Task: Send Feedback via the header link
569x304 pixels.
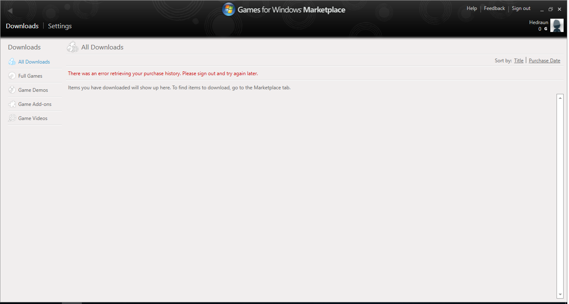Action: coord(494,8)
